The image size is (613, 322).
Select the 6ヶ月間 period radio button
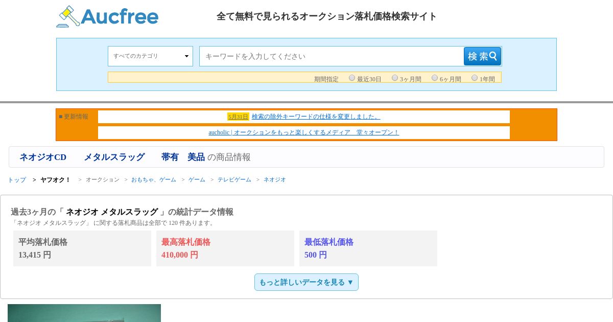pos(435,78)
